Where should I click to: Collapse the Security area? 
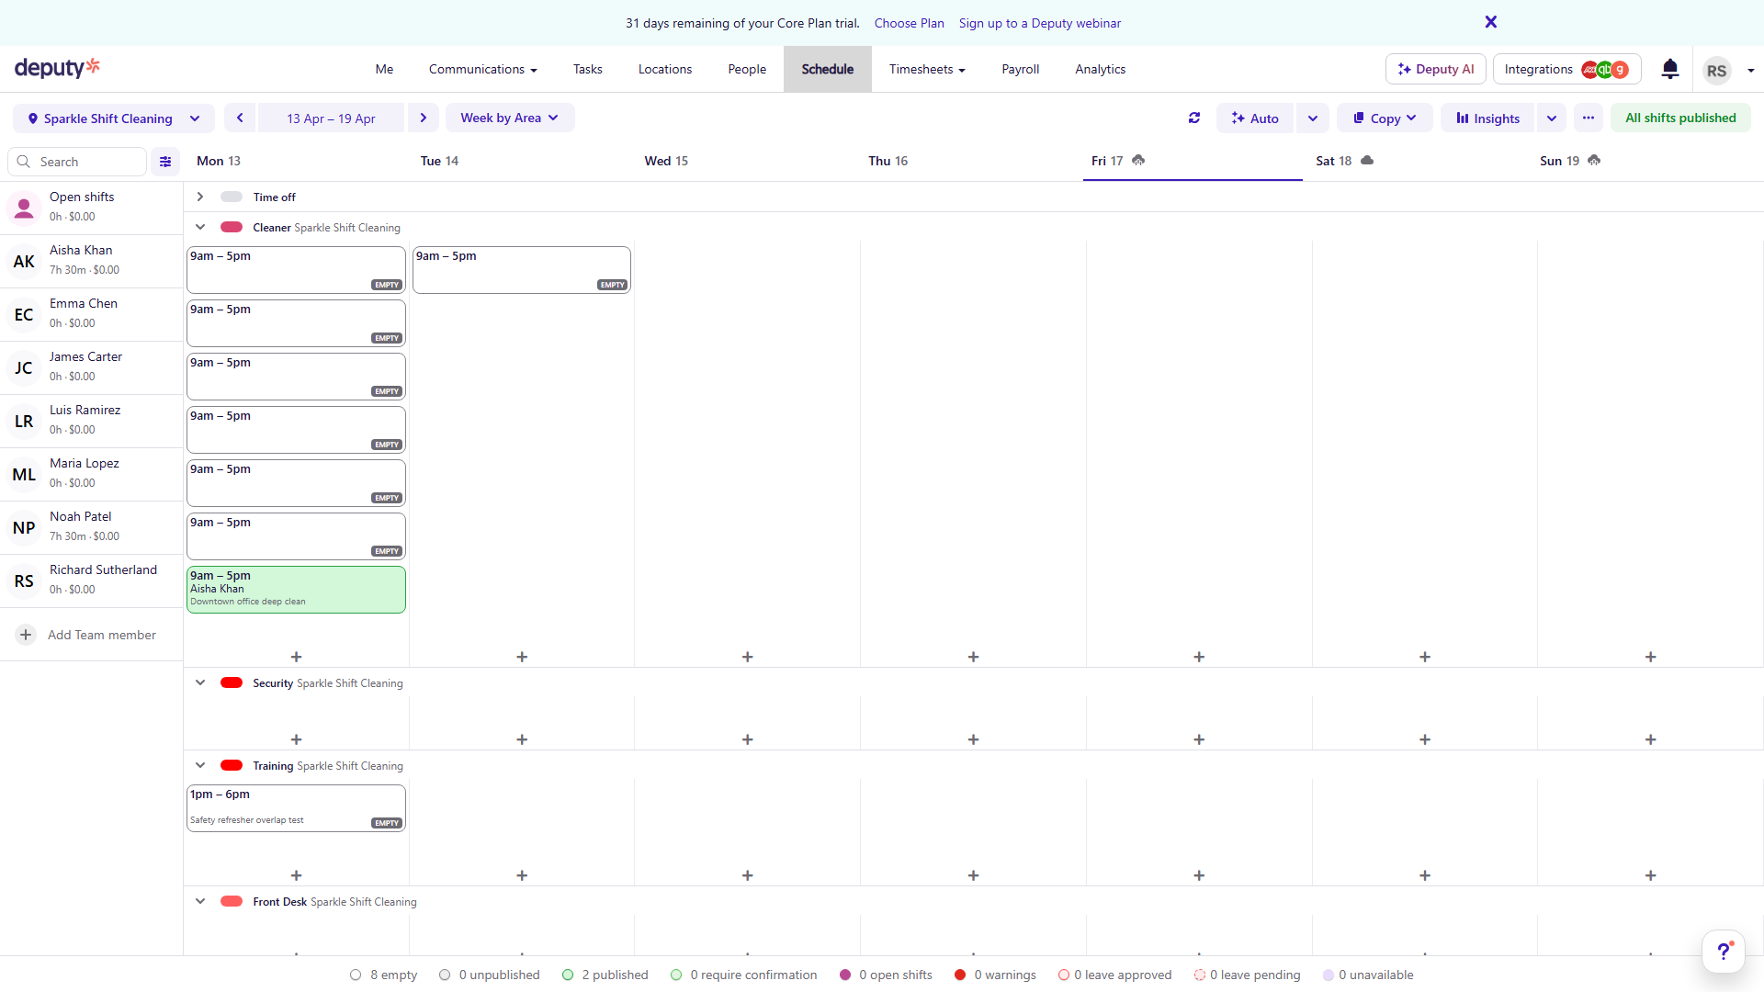199,682
